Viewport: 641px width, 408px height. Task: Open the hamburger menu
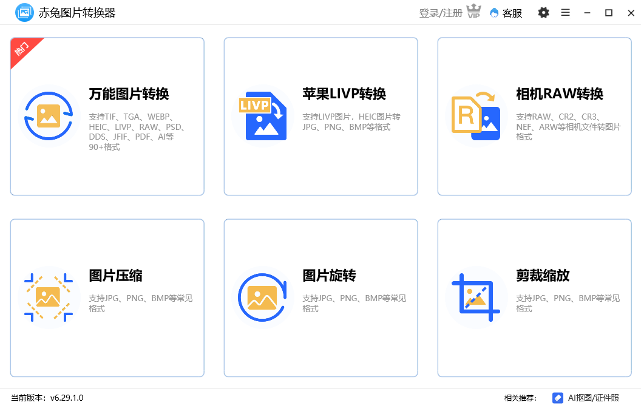point(565,12)
